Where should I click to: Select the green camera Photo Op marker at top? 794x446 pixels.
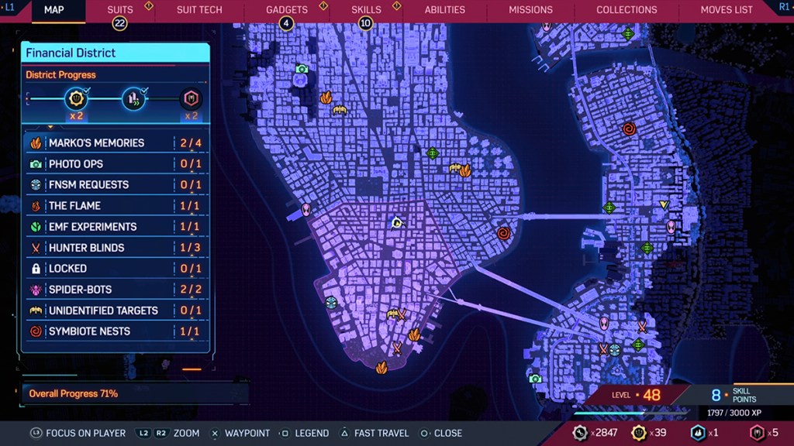302,69
